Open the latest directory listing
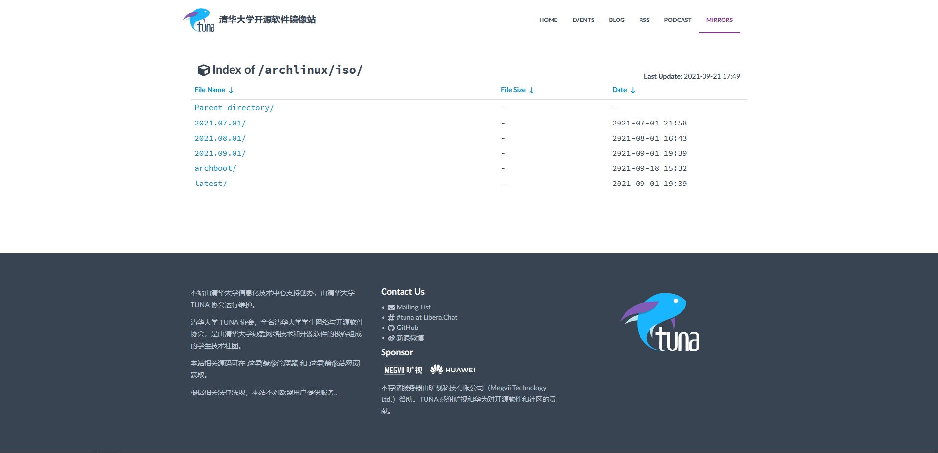This screenshot has height=453, width=938. [x=211, y=183]
